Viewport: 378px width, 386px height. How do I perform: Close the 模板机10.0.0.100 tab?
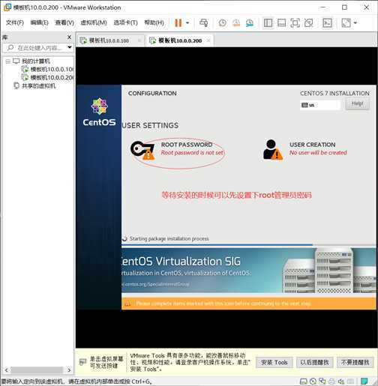(139, 40)
